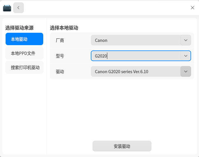Go back with the arrow button
This screenshot has height=157, width=199.
point(19,8)
